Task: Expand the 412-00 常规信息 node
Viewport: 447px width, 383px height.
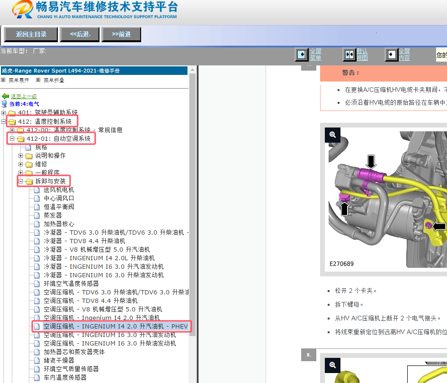Action: tap(12, 130)
